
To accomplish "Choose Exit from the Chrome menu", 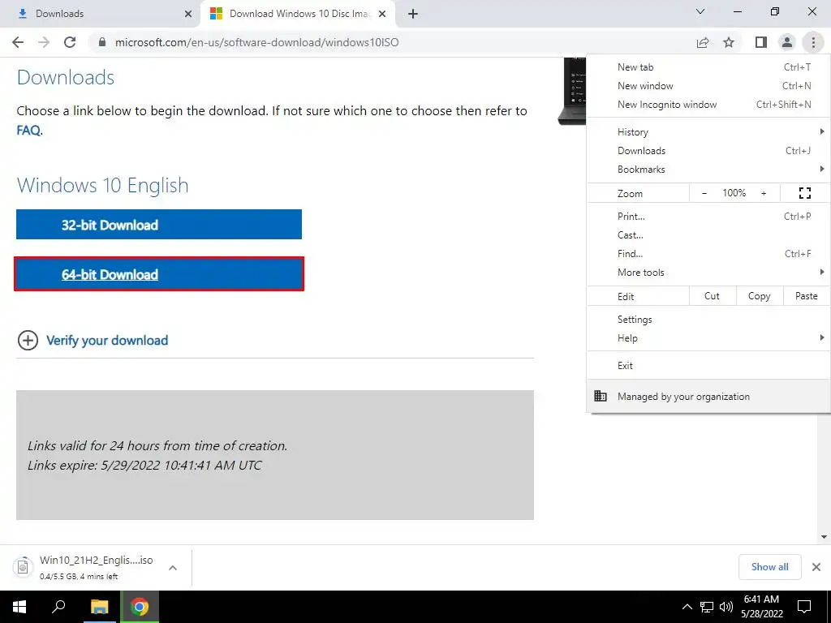I will click(708, 366).
